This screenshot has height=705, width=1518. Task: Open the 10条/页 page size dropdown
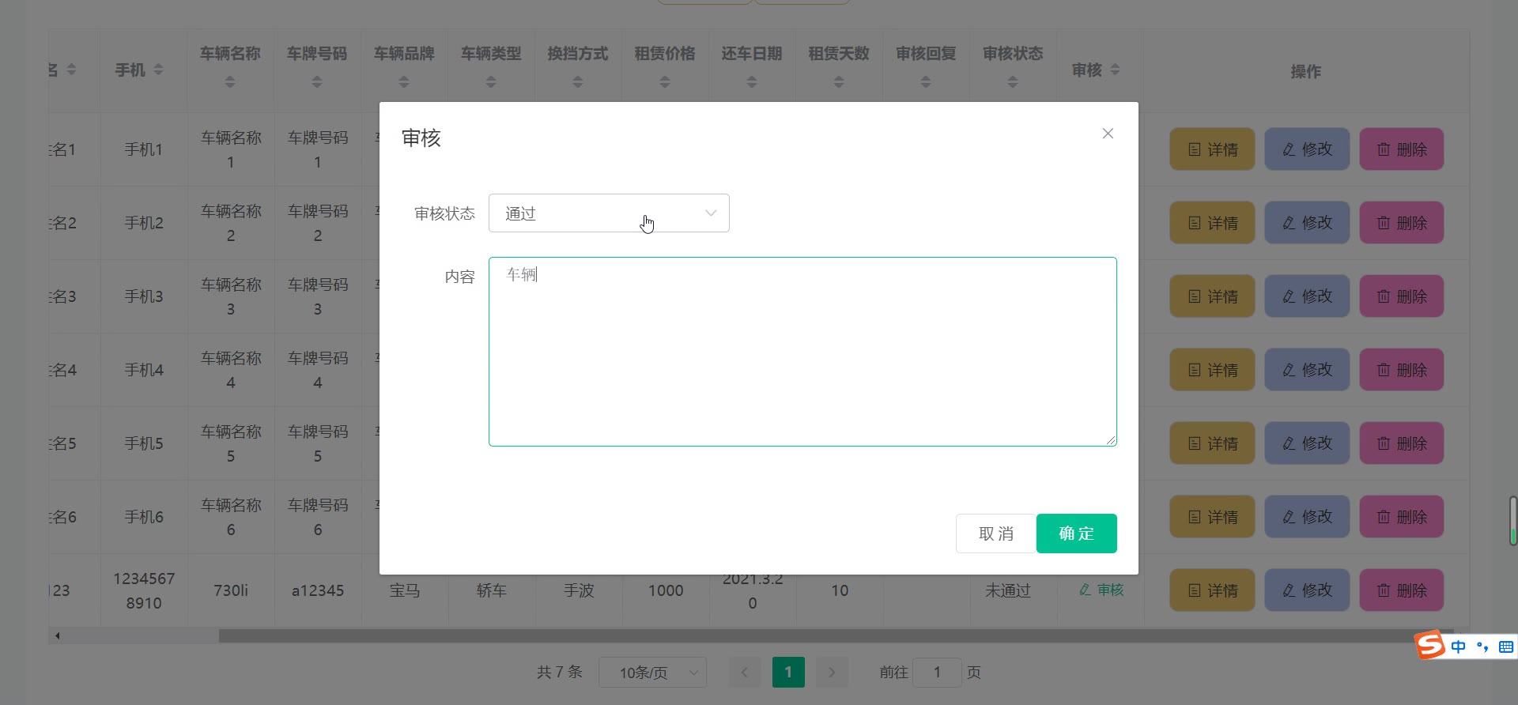(652, 673)
